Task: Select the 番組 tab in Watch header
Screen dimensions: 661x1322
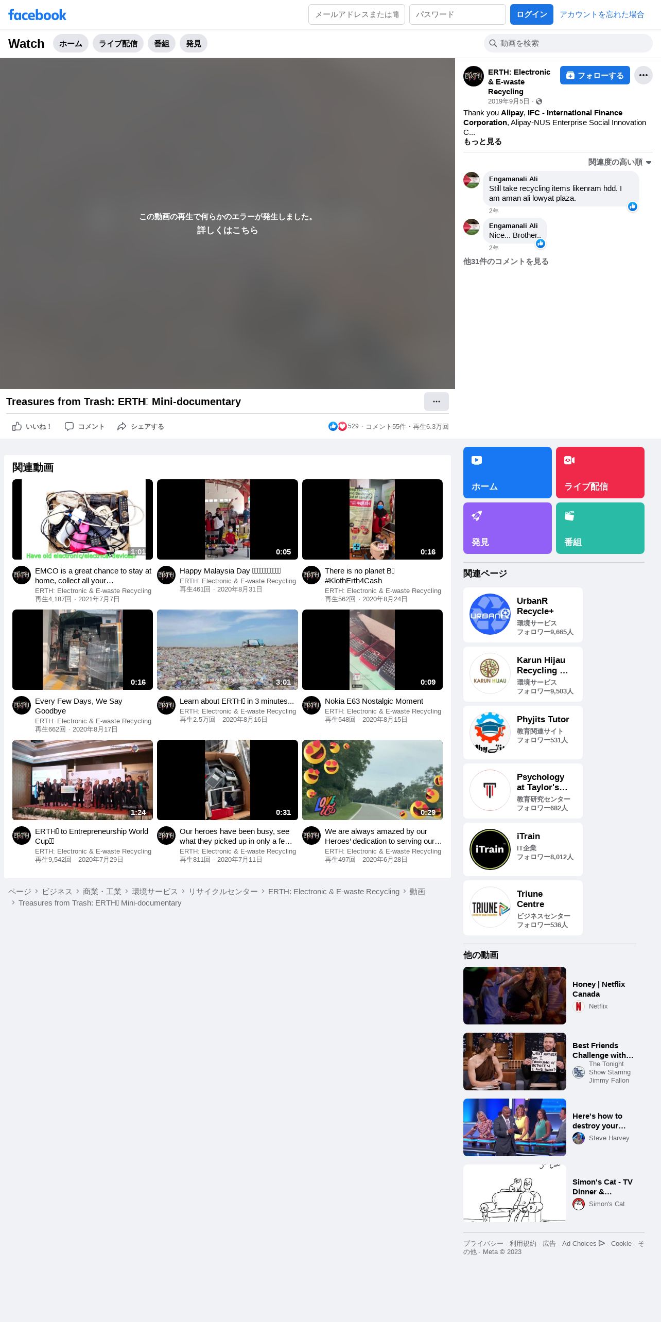Action: tap(162, 43)
